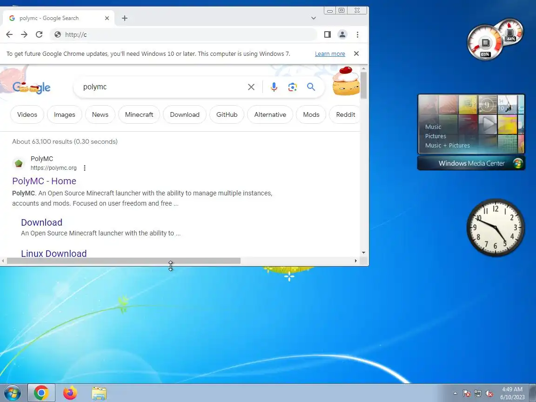Open Music in Media Center gadget

point(433,127)
